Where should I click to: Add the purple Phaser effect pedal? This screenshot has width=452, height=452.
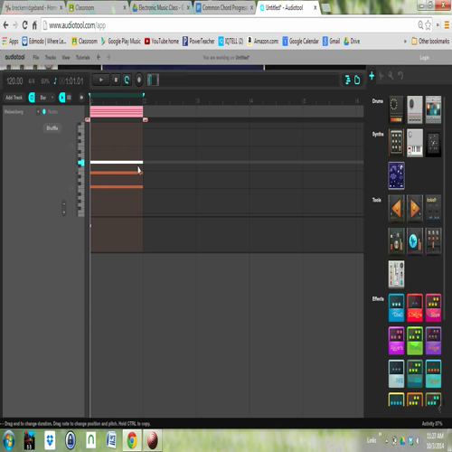click(433, 341)
